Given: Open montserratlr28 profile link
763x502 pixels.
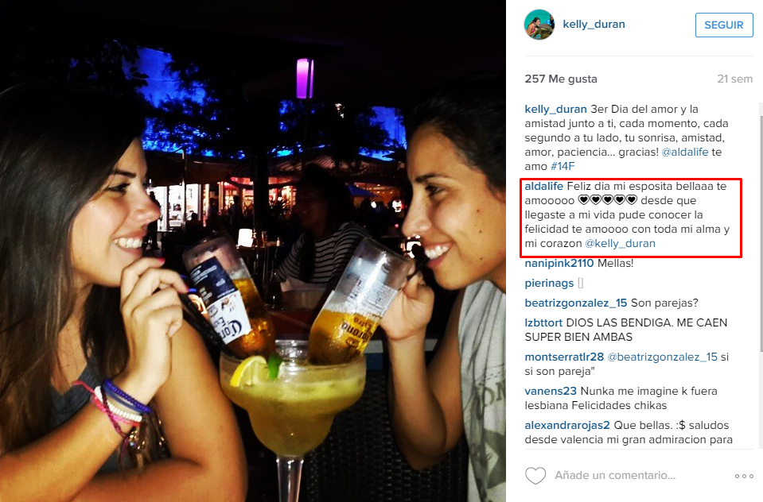Looking at the screenshot, I should [x=564, y=357].
